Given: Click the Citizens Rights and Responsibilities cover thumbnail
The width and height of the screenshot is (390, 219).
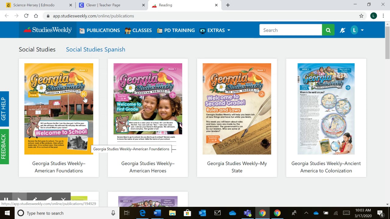Looking at the screenshot, I should click(x=148, y=201).
